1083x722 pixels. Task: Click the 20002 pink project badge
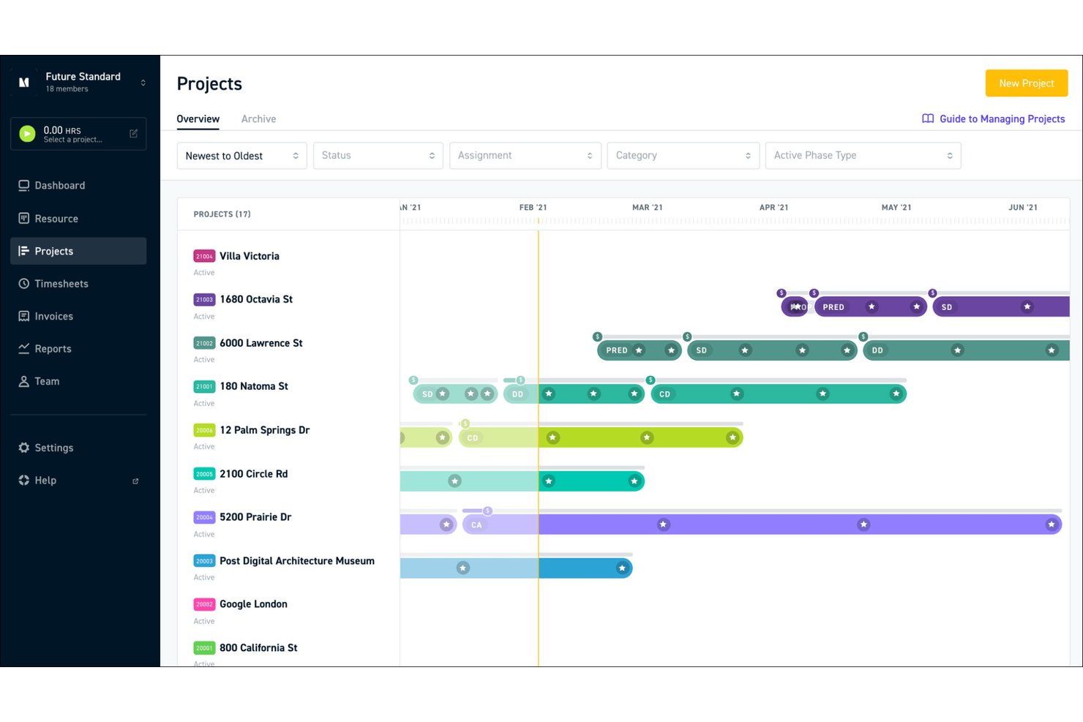click(x=204, y=604)
